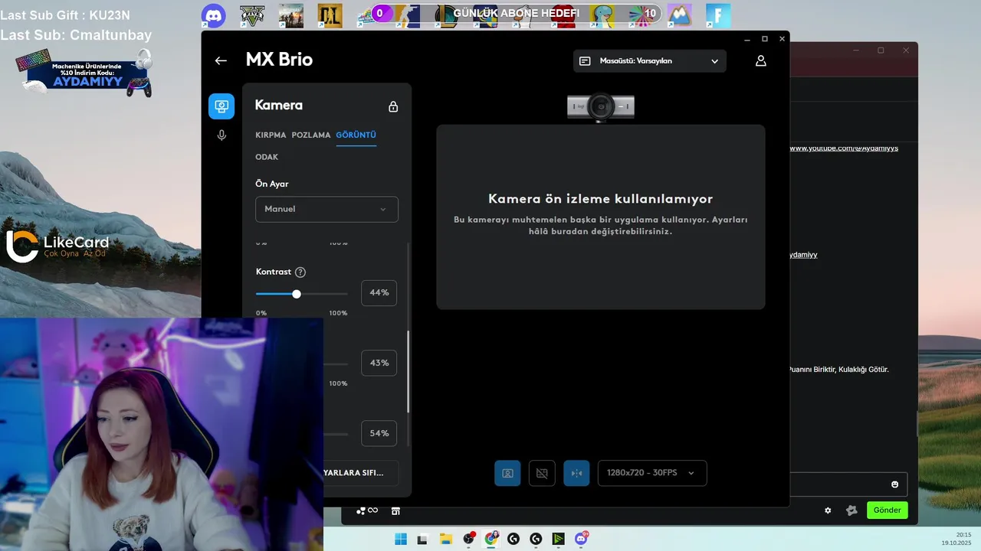This screenshot has height=551, width=981.
Task: Click the 54% value field
Action: [x=379, y=433]
